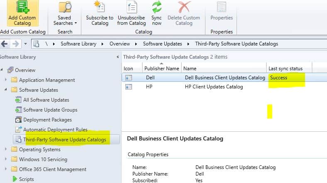Sort by Last sync status column header
The width and height of the screenshot is (327, 183).
pyautogui.click(x=289, y=68)
